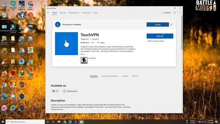
Task: Open Task View on taskbar
Action: click(53, 122)
